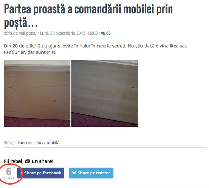Select the 'ikea' tag

click(41, 143)
